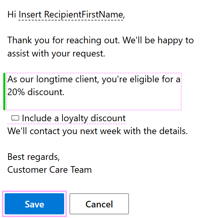
Task: Click the blank line above "Best regards,"
Action: 66,144
